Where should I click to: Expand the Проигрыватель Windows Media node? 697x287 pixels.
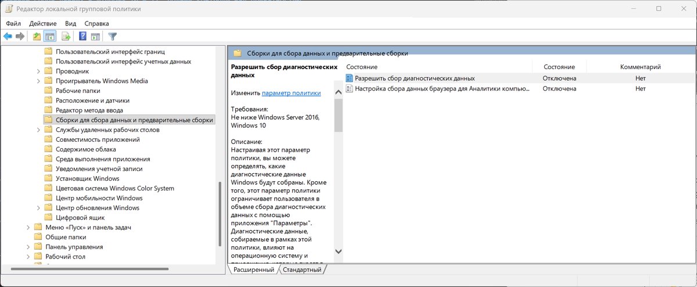(x=38, y=81)
